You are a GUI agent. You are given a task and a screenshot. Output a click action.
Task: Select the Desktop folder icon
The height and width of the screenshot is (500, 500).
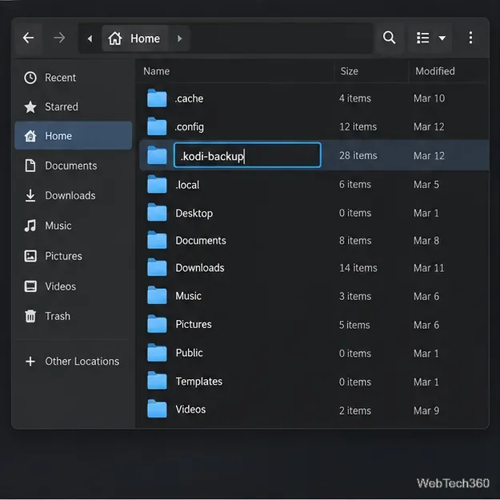tap(157, 213)
